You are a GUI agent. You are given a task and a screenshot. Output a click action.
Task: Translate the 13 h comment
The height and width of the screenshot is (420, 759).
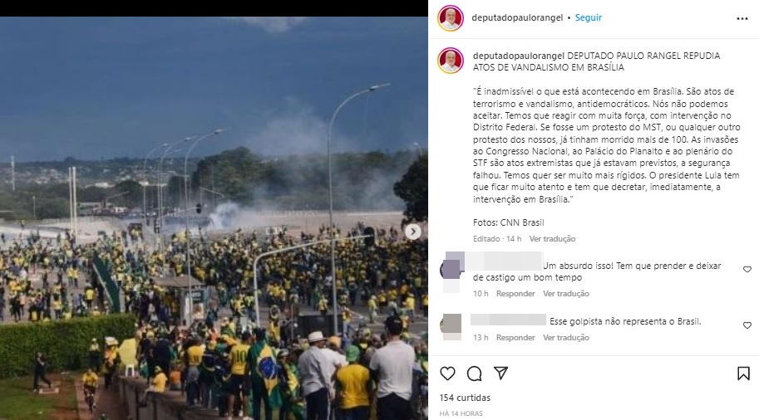[x=566, y=337]
